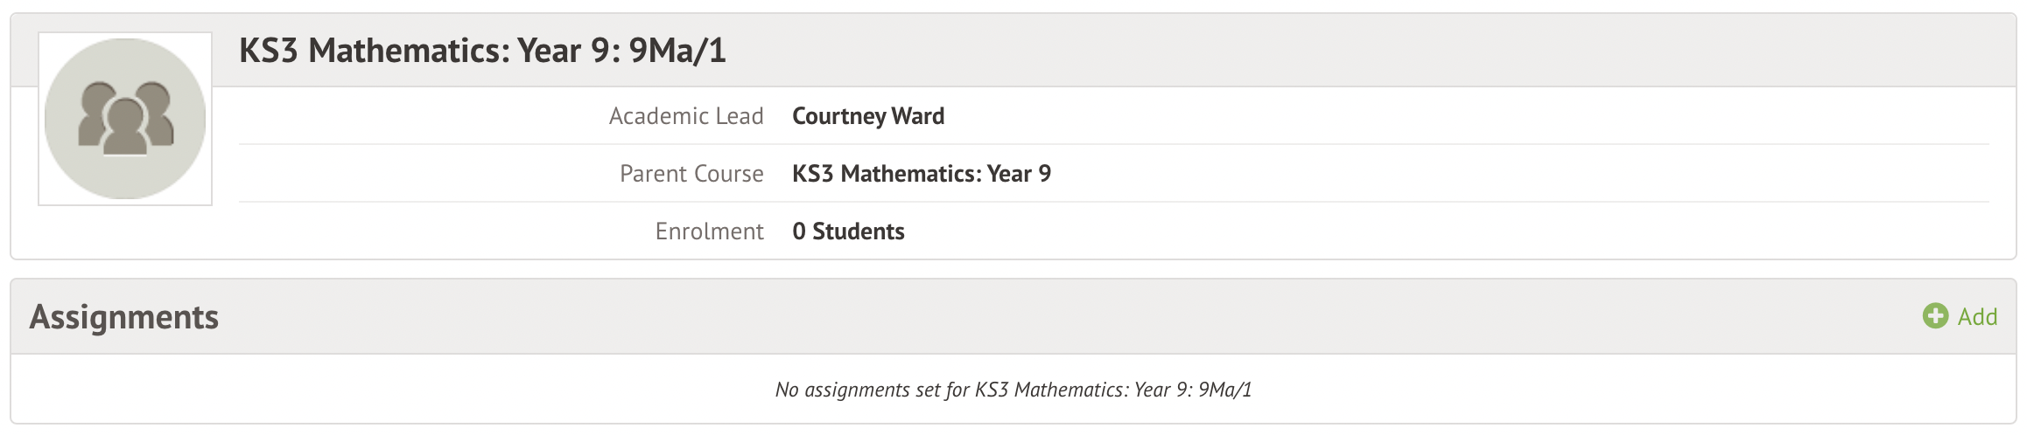Click the class title KS3 Mathematics: Year 9: 9Ma/1
2027x435 pixels.
(482, 51)
